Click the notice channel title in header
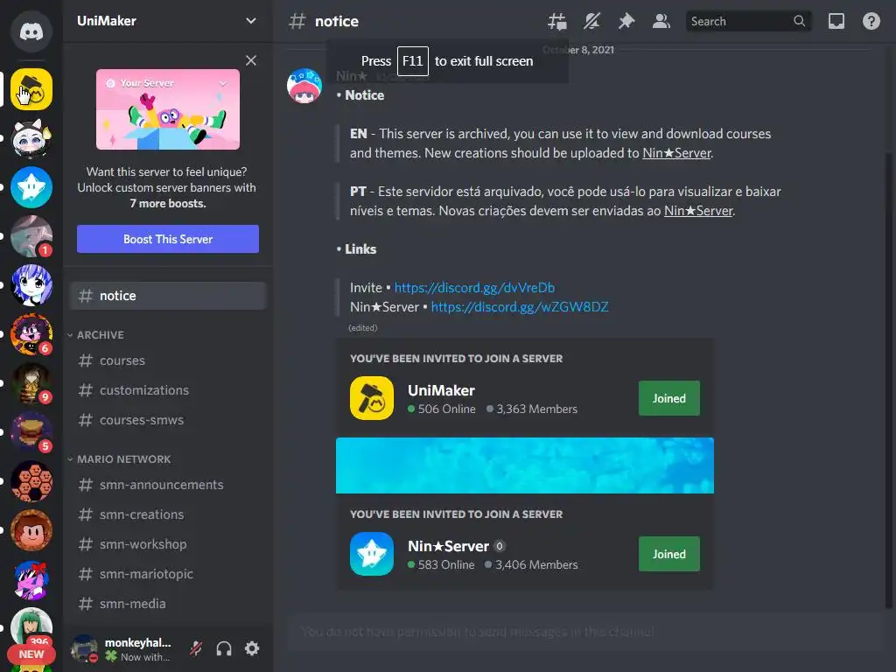 click(x=337, y=21)
